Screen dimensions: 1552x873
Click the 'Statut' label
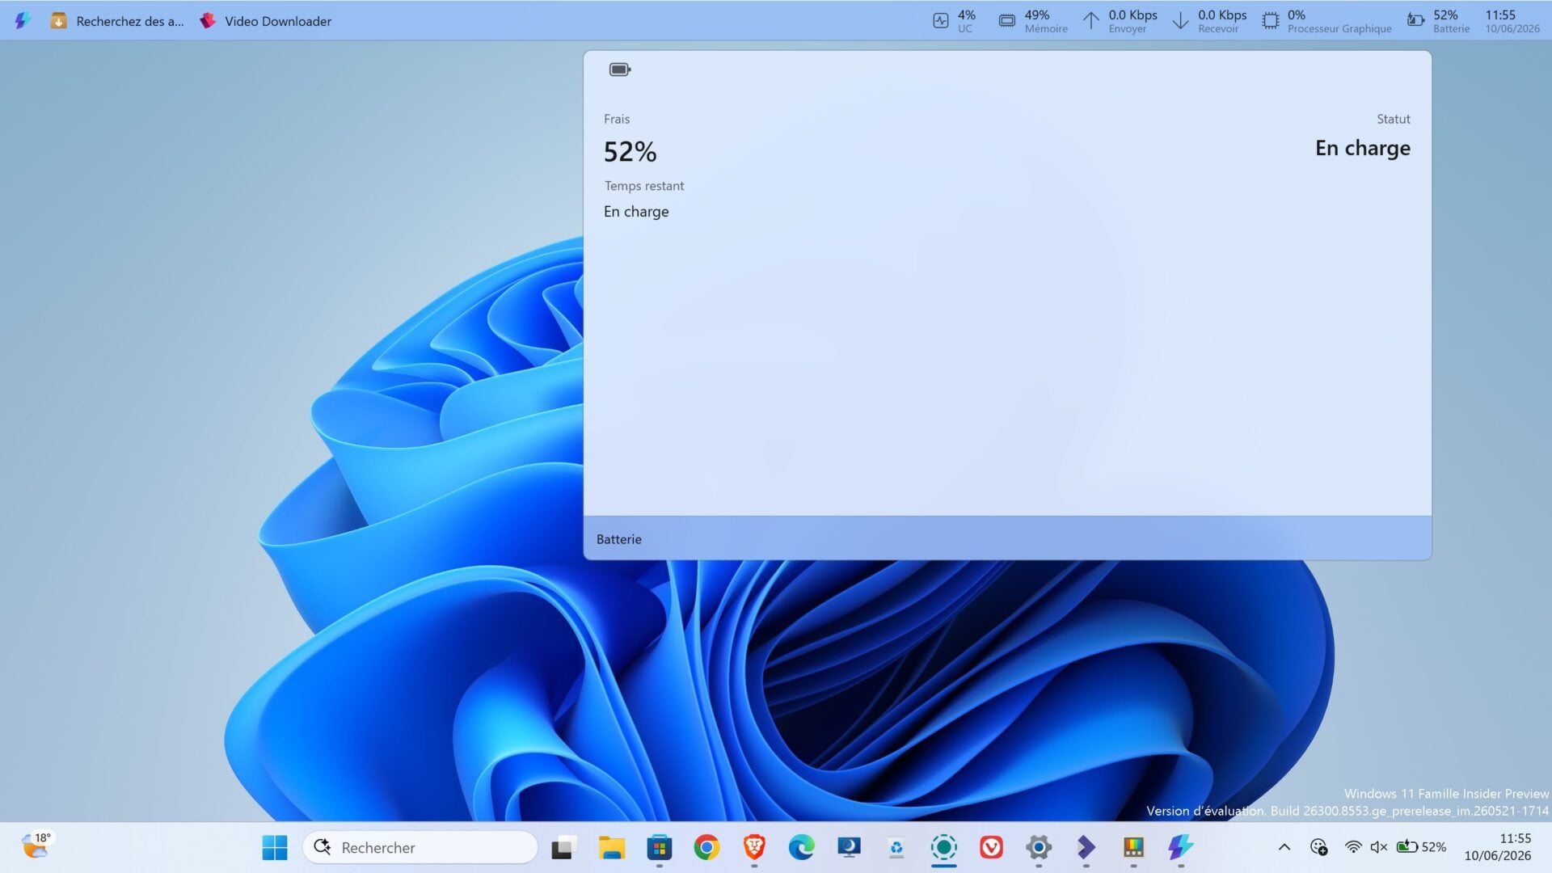(x=1394, y=119)
